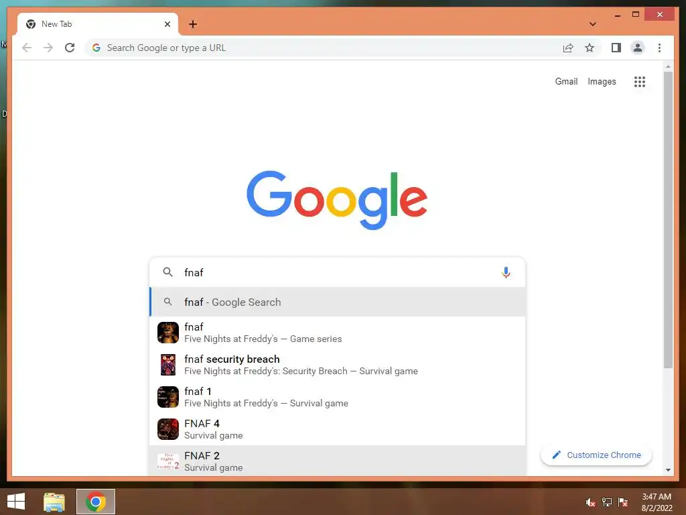Viewport: 686px width, 515px height.
Task: Click Security Breach cover thumbnail
Action: [168, 365]
